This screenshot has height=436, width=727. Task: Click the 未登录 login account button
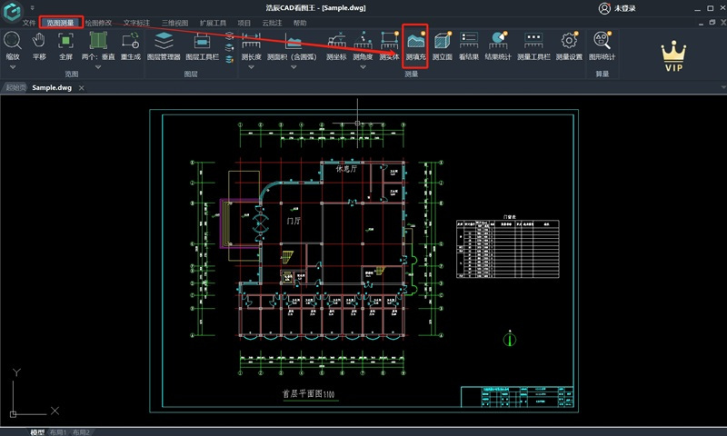click(618, 8)
